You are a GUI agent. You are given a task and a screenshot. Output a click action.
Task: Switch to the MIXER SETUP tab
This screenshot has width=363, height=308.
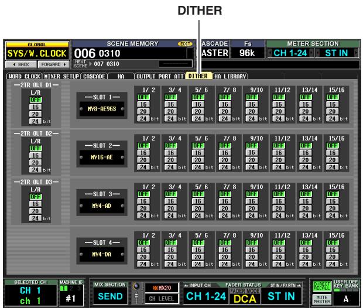(x=61, y=76)
